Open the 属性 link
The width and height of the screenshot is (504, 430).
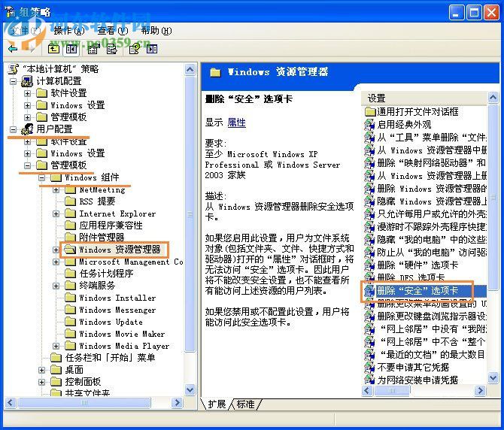[236, 123]
